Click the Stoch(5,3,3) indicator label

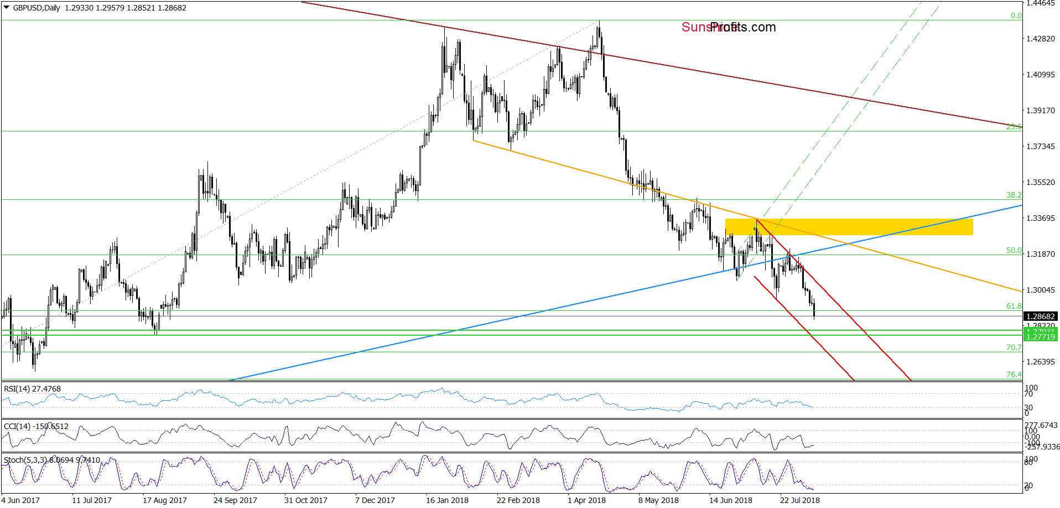click(52, 460)
